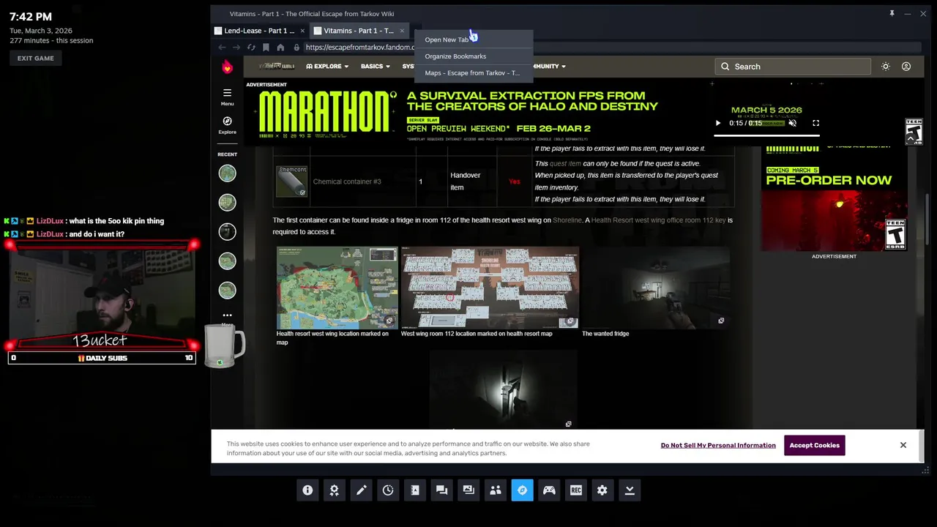Open the health resort west wing map thumbnail
The image size is (937, 527).
337,288
